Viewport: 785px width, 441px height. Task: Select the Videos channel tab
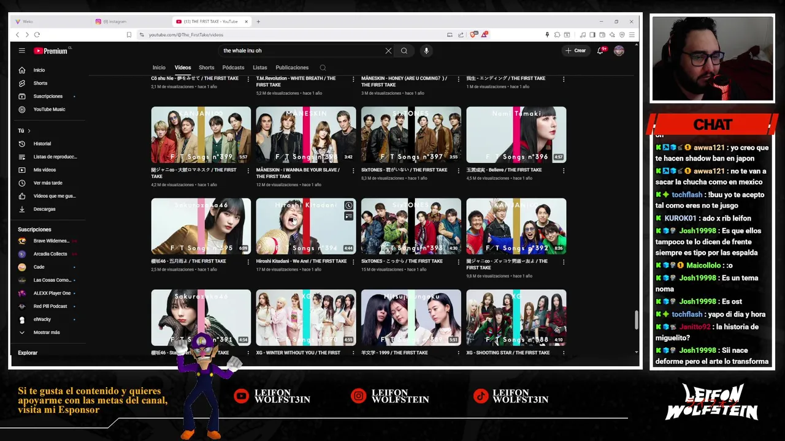click(183, 67)
